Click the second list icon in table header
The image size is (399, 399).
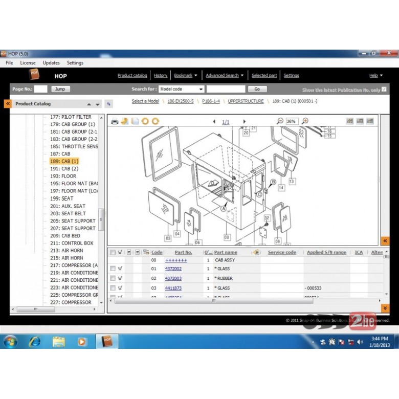click(138, 252)
